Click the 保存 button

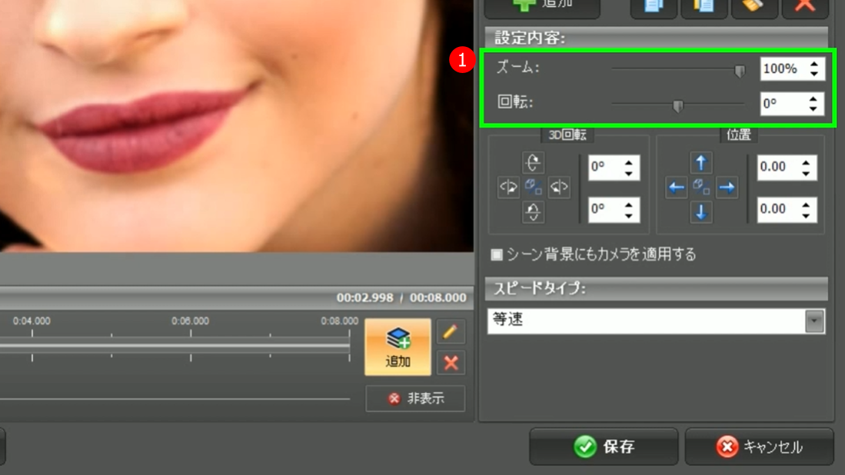pyautogui.click(x=604, y=447)
